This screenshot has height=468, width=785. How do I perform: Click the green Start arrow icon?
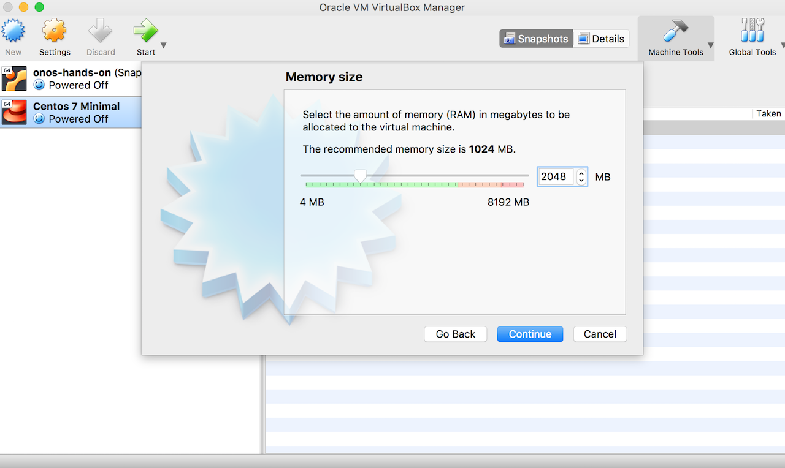tap(146, 31)
